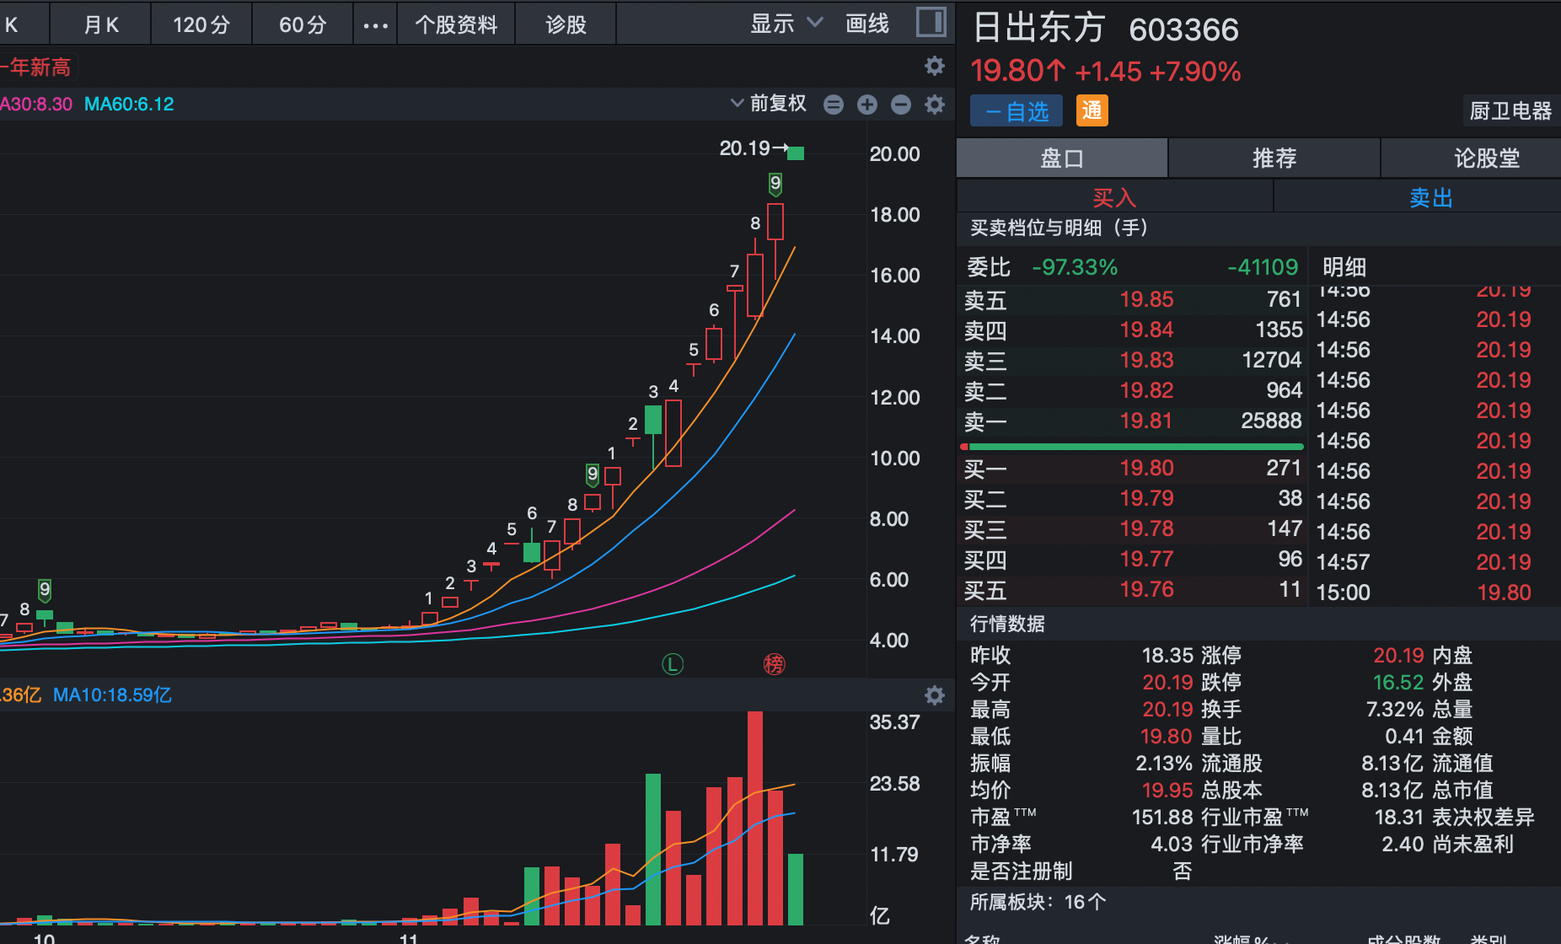Open the 推荐 tab
This screenshot has height=944, width=1561.
pyautogui.click(x=1274, y=158)
